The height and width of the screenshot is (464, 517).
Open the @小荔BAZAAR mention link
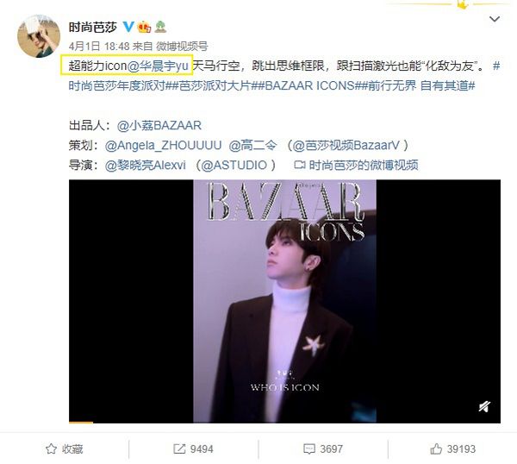[159, 125]
